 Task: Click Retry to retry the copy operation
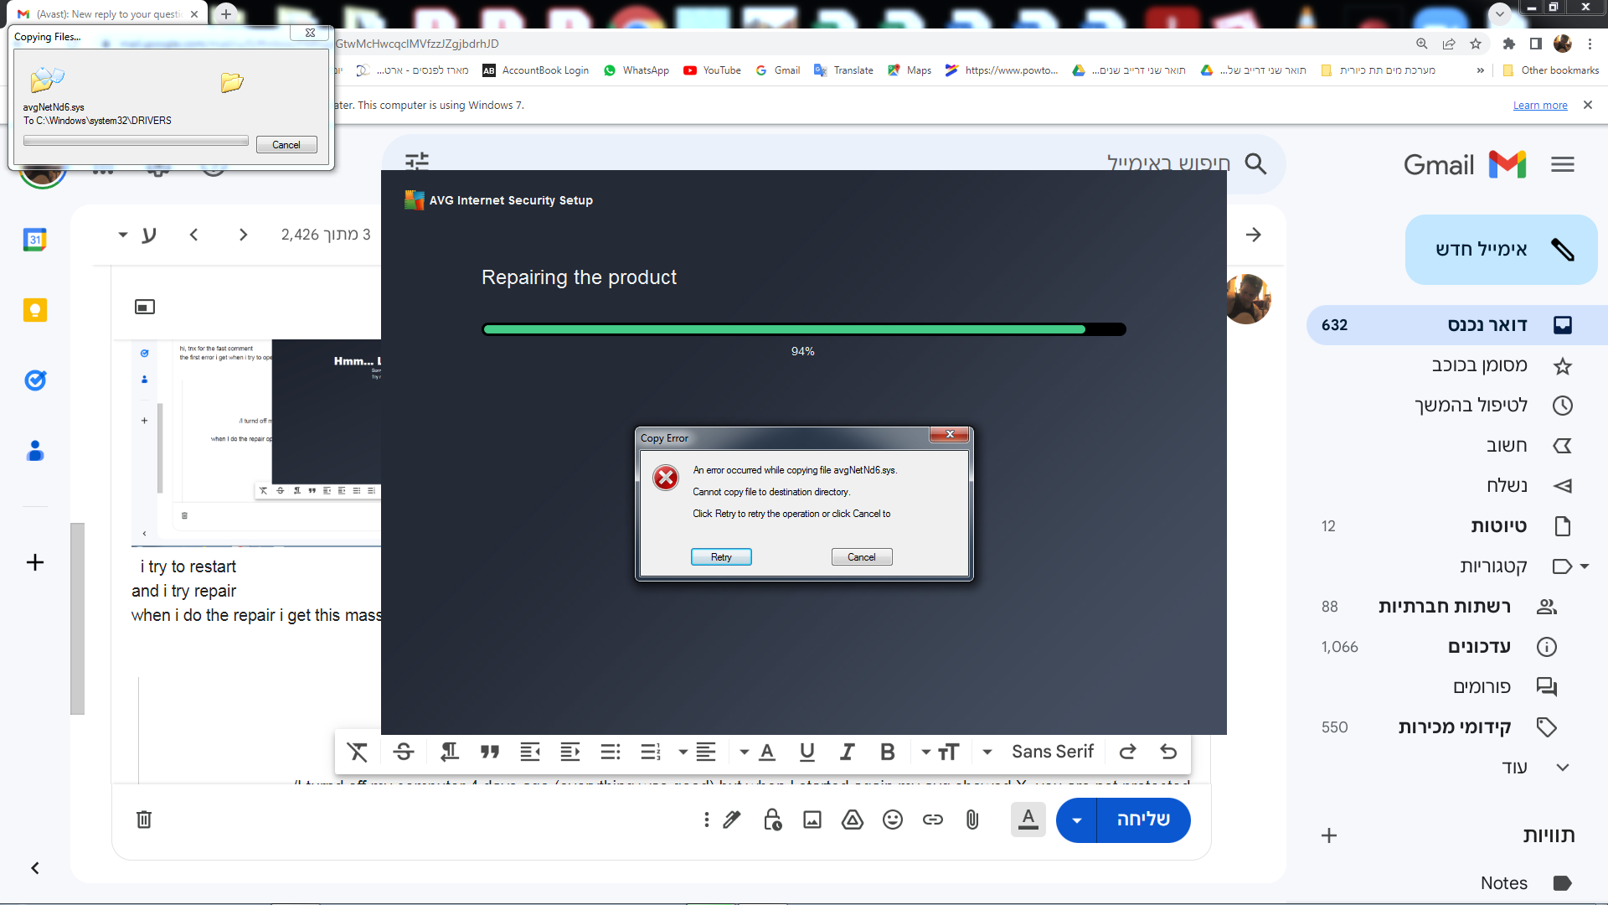click(x=721, y=556)
